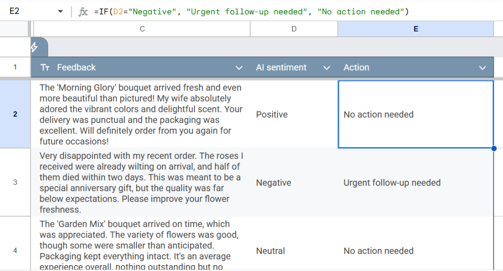Viewport: 503px width, 271px height.
Task: Expand the Action column dropdown
Action: point(482,68)
